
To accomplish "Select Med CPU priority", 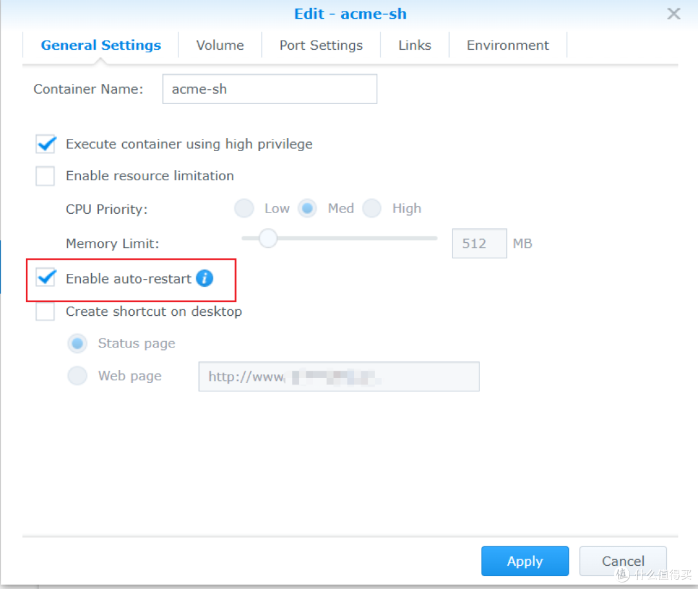I will click(x=308, y=209).
